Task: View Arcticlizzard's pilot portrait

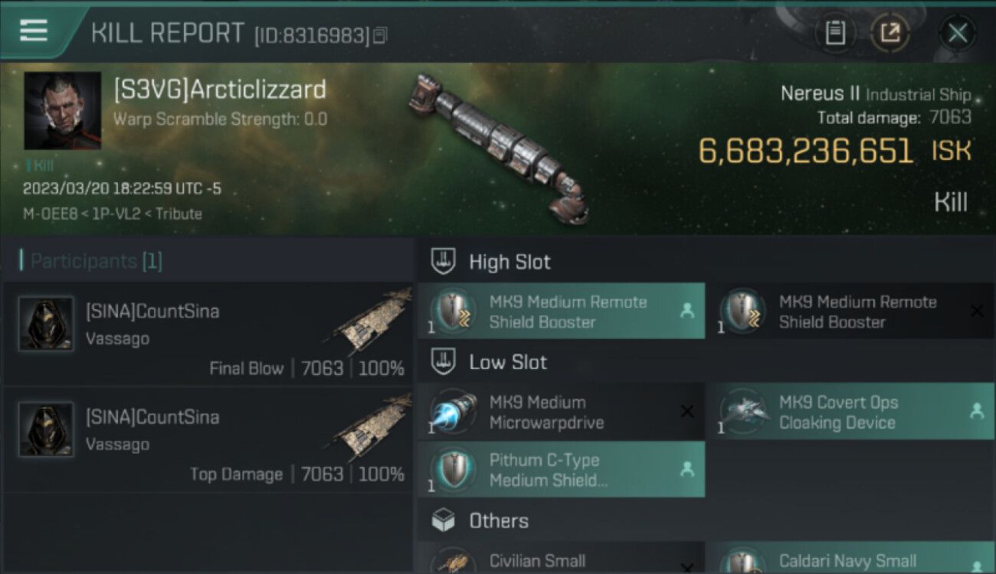Action: click(x=63, y=111)
